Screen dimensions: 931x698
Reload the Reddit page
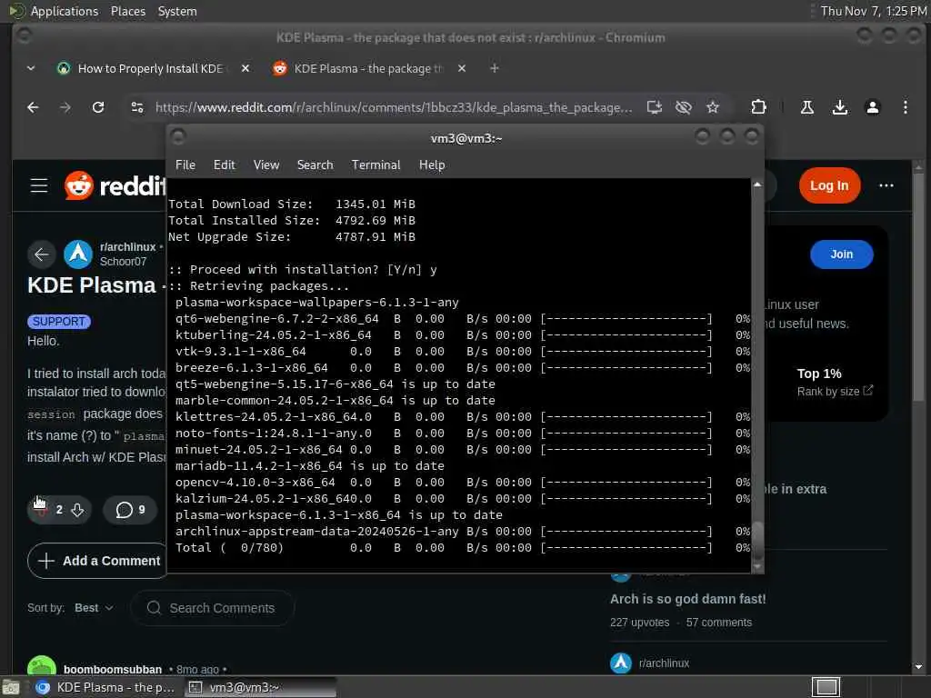pos(98,107)
